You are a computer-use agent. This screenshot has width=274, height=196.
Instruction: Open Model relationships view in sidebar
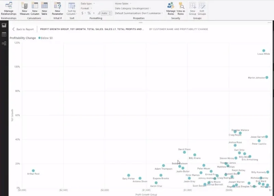click(4, 44)
